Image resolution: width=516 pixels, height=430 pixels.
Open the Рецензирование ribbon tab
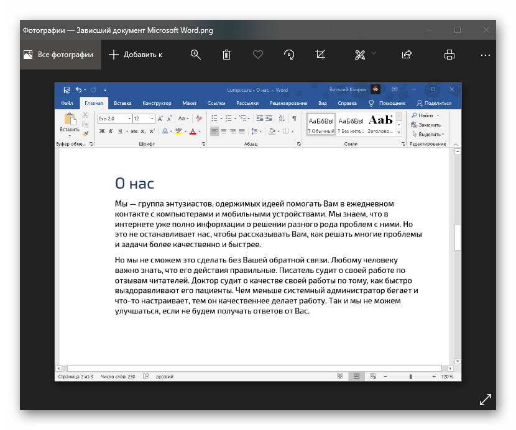pyautogui.click(x=288, y=103)
